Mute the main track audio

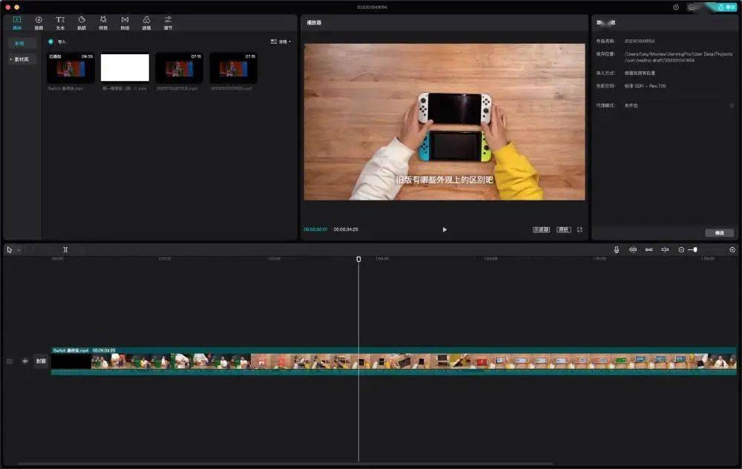point(25,361)
